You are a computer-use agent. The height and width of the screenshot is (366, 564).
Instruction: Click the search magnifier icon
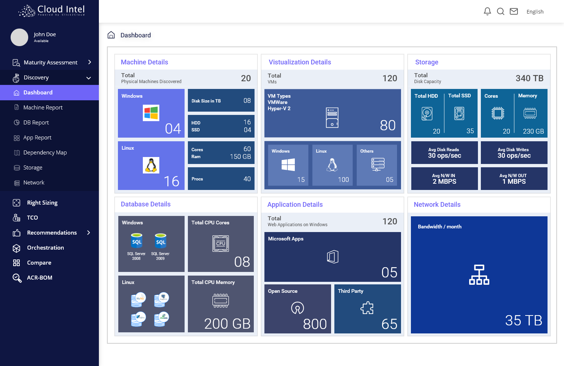(501, 11)
